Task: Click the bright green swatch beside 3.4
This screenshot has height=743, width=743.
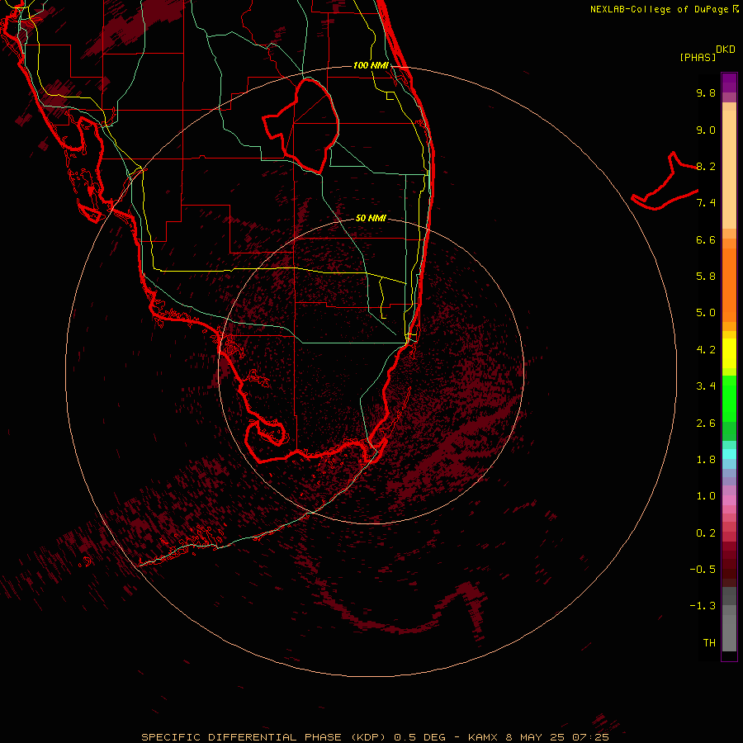Action: point(729,398)
